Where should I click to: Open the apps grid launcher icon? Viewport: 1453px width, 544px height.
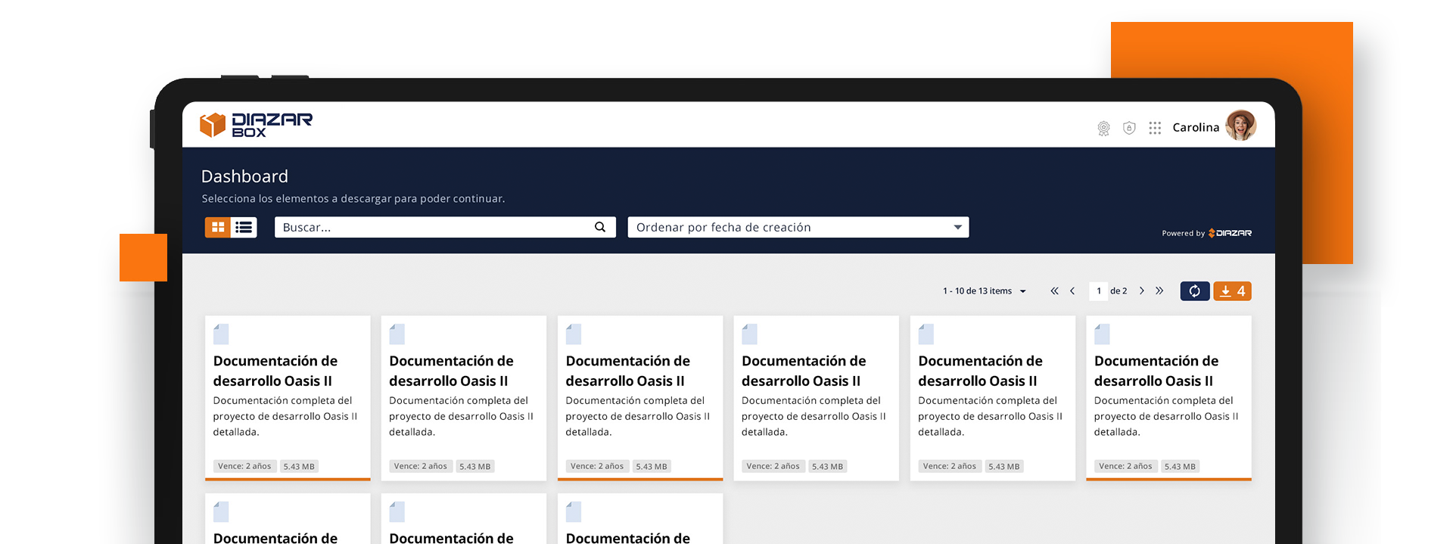click(1155, 128)
